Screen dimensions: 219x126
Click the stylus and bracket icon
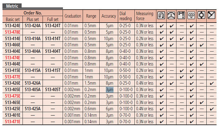pyautogui.click(x=181, y=16)
